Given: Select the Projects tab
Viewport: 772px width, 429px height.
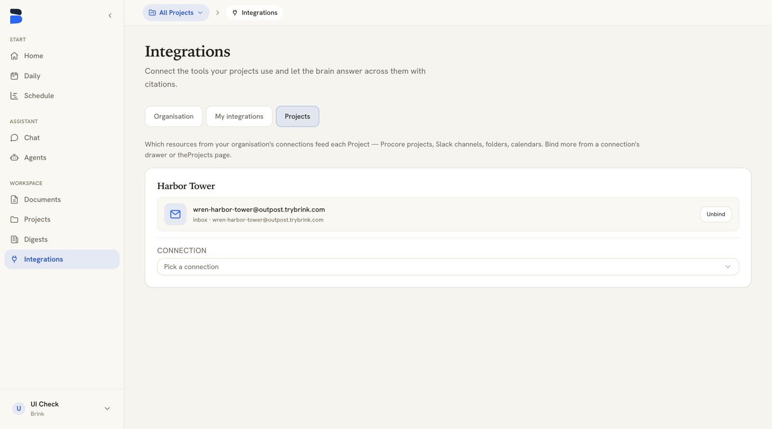Looking at the screenshot, I should click(x=297, y=116).
